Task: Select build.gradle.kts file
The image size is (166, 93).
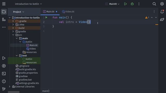Action: click(26, 69)
